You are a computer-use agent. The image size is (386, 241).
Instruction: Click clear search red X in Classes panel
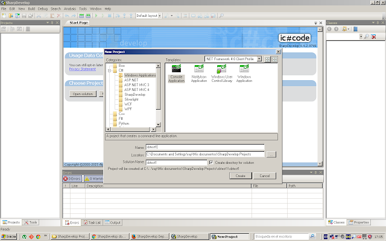pyautogui.click(x=374, y=37)
